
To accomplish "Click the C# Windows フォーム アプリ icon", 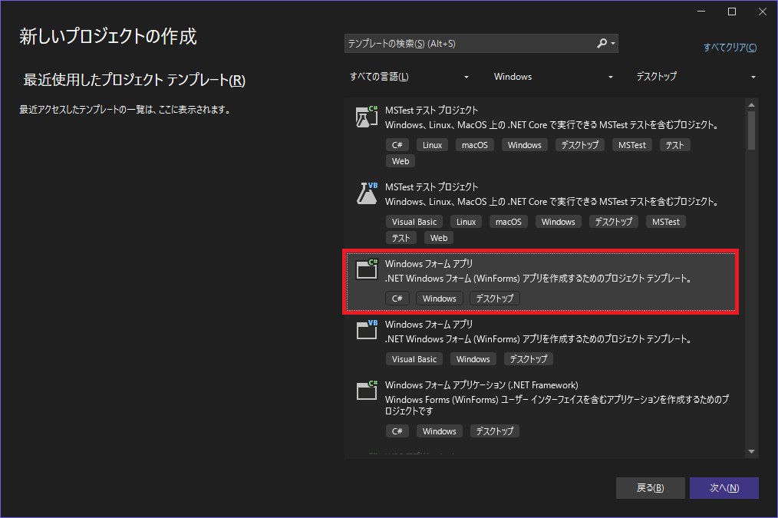I will click(x=367, y=269).
